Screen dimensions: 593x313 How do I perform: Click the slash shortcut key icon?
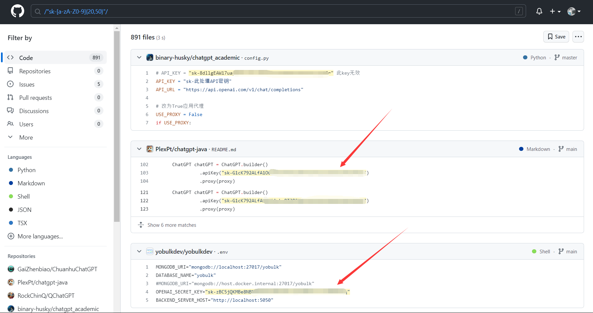[519, 11]
